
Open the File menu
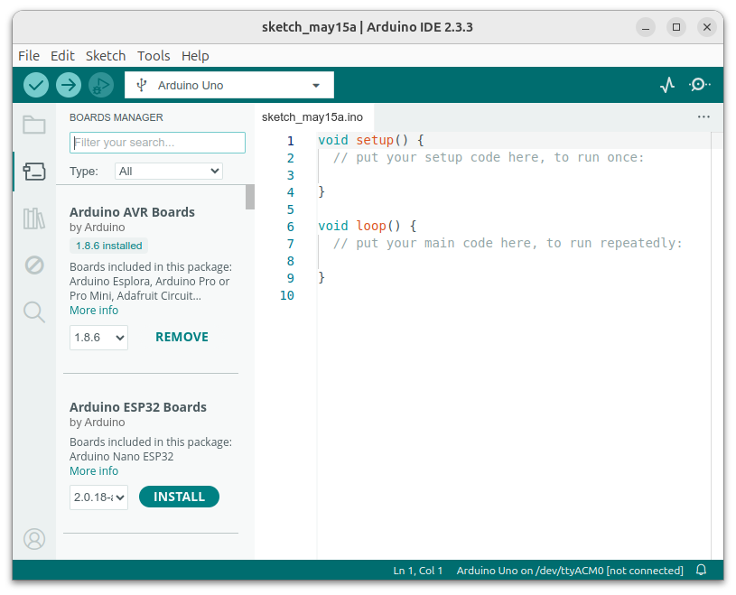click(x=29, y=56)
